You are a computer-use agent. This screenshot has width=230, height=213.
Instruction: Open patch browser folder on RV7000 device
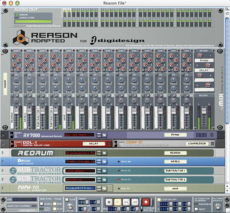click(105, 135)
